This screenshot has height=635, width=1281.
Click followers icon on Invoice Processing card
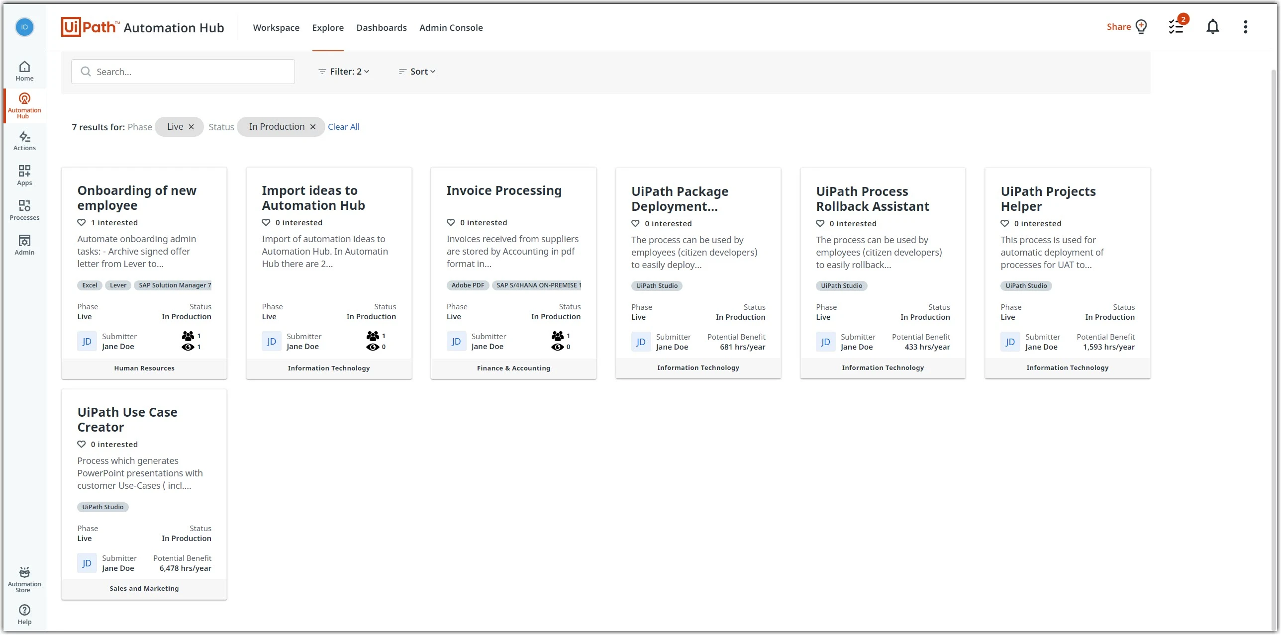(x=558, y=336)
